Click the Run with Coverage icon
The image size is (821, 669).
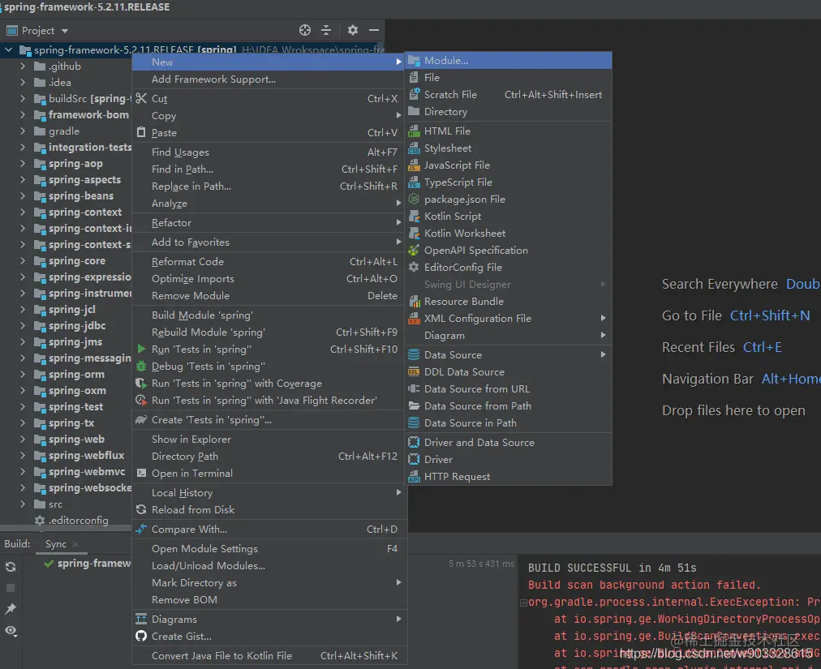coord(141,384)
